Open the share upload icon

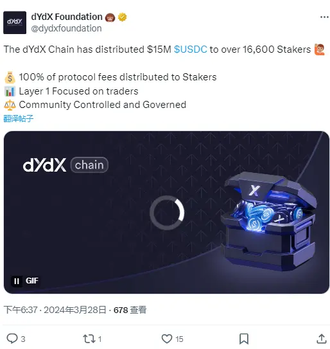(321, 339)
